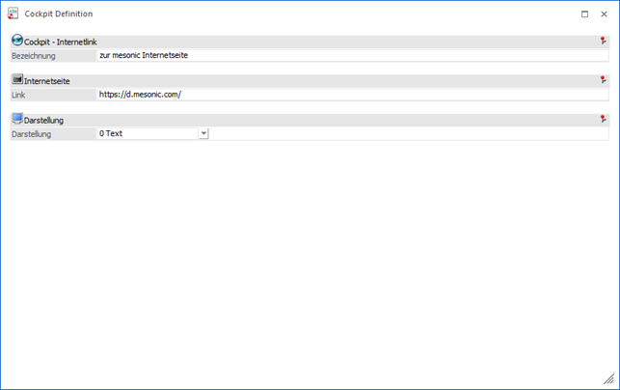Pin the Internetseite section
The image size is (620, 390).
pos(603,81)
